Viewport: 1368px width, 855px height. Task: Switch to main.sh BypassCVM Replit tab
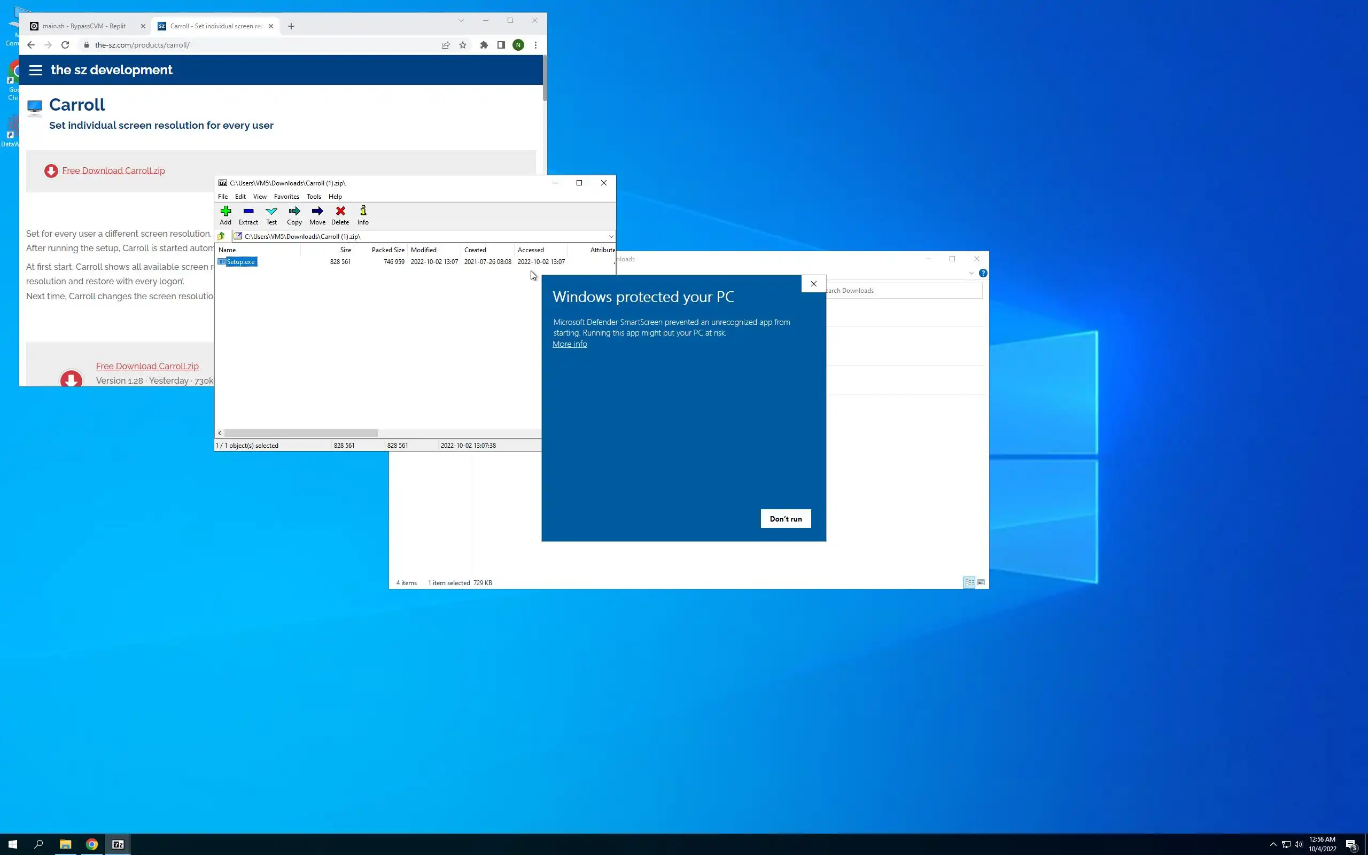[85, 26]
